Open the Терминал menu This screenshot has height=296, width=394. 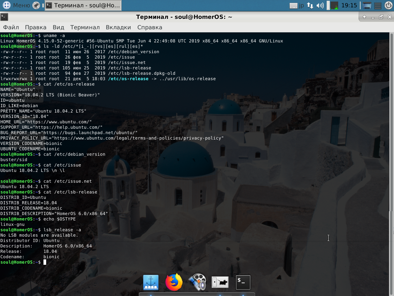pyautogui.click(x=85, y=27)
